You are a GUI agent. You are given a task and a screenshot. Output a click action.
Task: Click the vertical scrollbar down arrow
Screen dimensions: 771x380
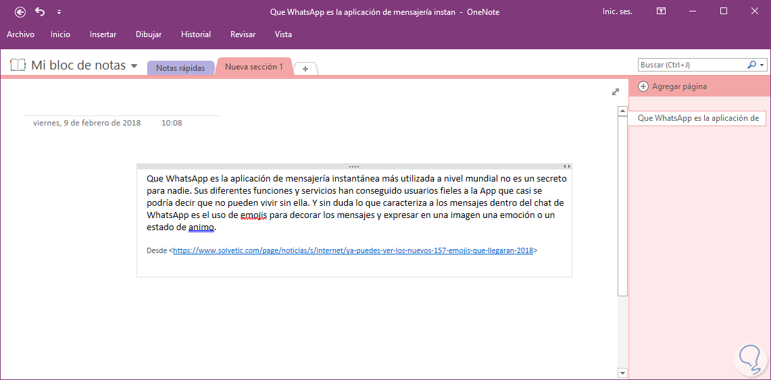pos(622,372)
